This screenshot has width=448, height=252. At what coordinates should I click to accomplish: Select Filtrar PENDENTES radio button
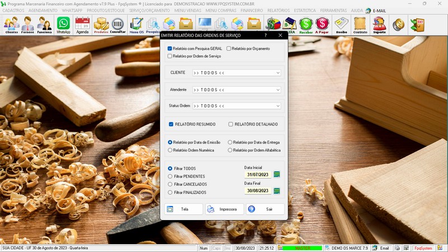click(171, 176)
